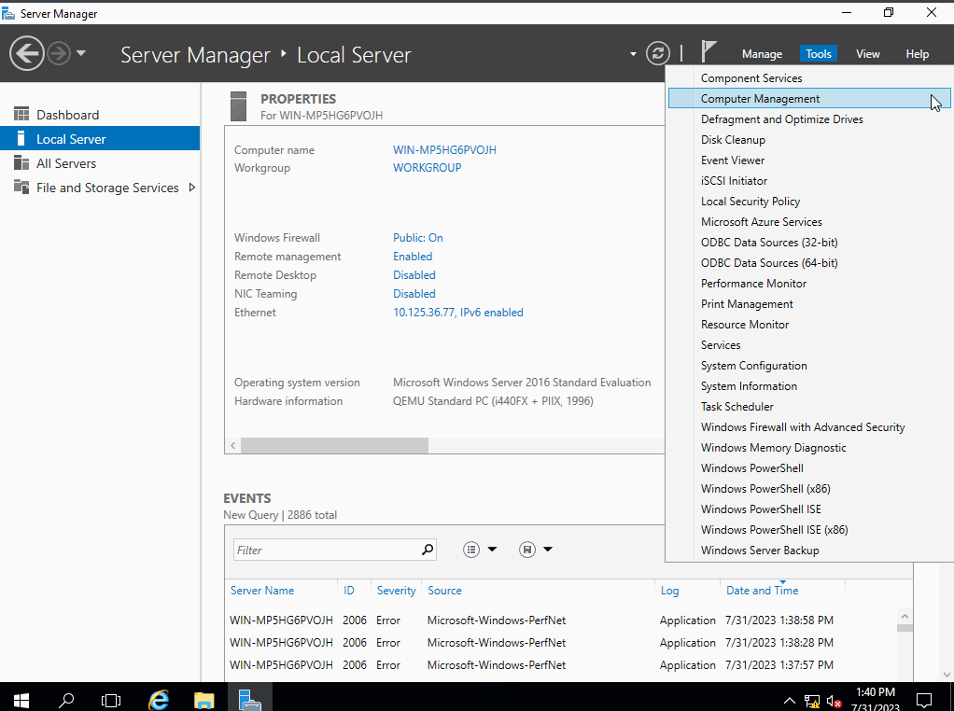Choose Defragment and Optimize Drives

tap(809, 119)
